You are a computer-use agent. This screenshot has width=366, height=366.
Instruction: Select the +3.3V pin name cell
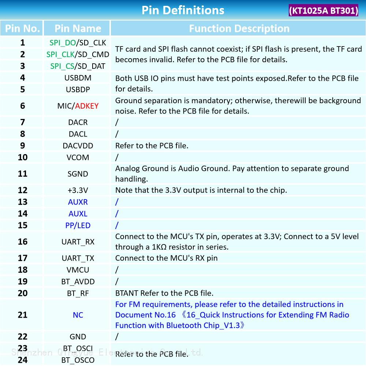click(x=78, y=190)
